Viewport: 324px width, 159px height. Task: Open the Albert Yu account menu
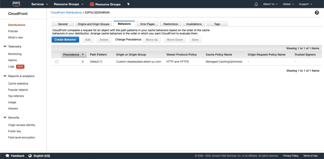tap(271, 4)
